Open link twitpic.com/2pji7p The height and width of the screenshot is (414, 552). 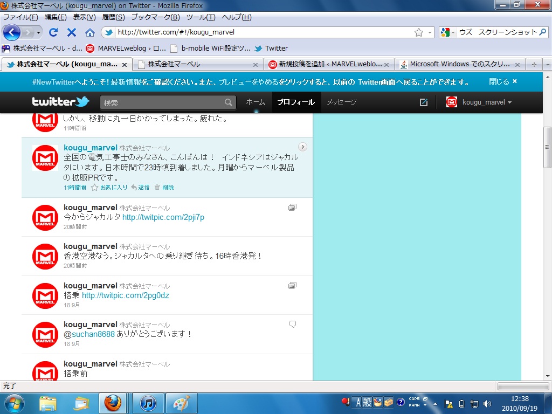tap(163, 217)
